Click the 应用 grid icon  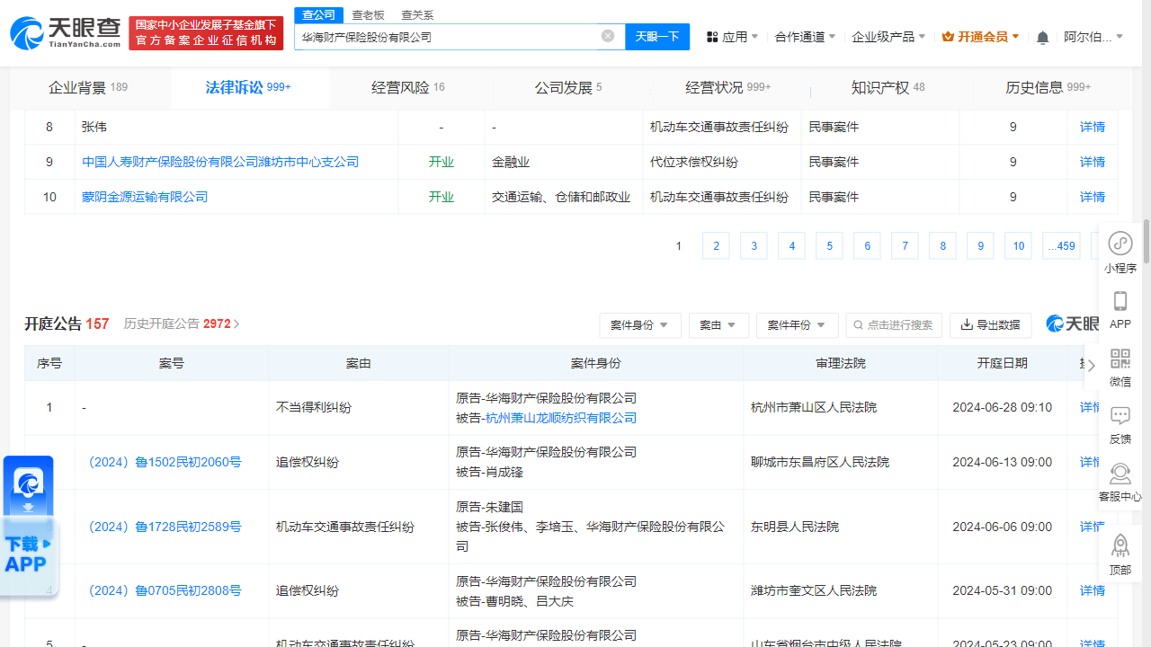coord(712,37)
